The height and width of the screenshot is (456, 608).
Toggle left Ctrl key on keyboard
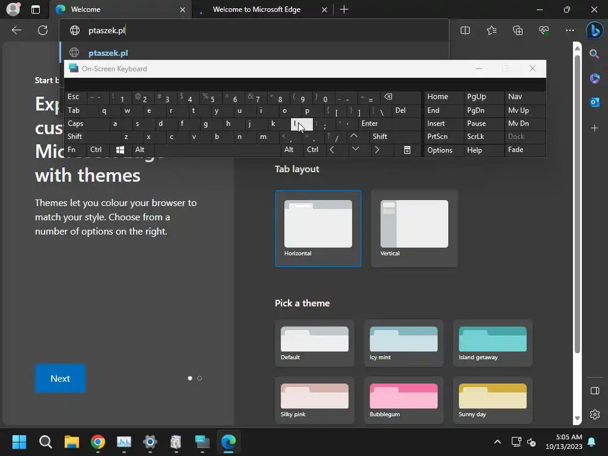[x=98, y=150]
